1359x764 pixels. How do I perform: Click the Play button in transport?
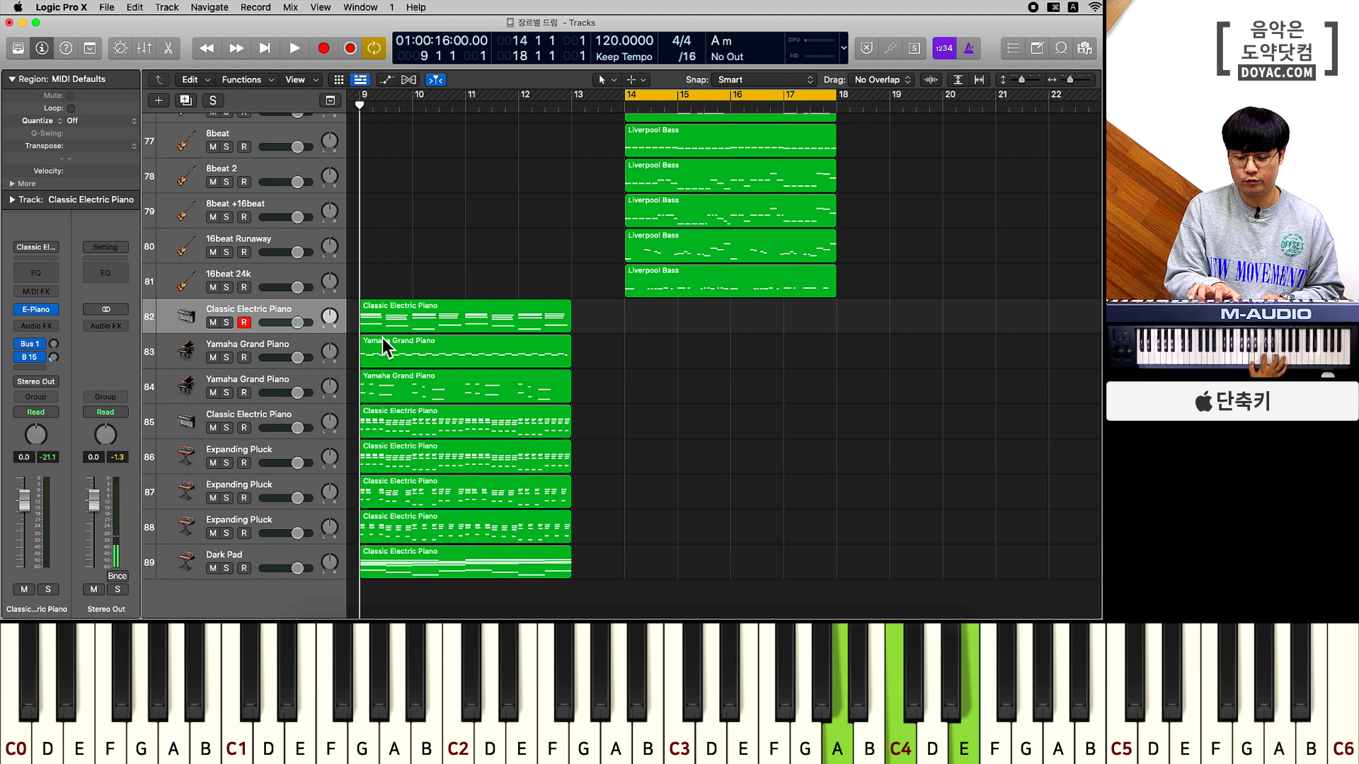pos(294,48)
